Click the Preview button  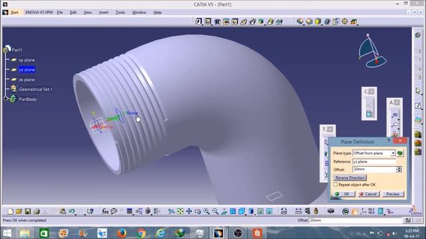coord(393,194)
